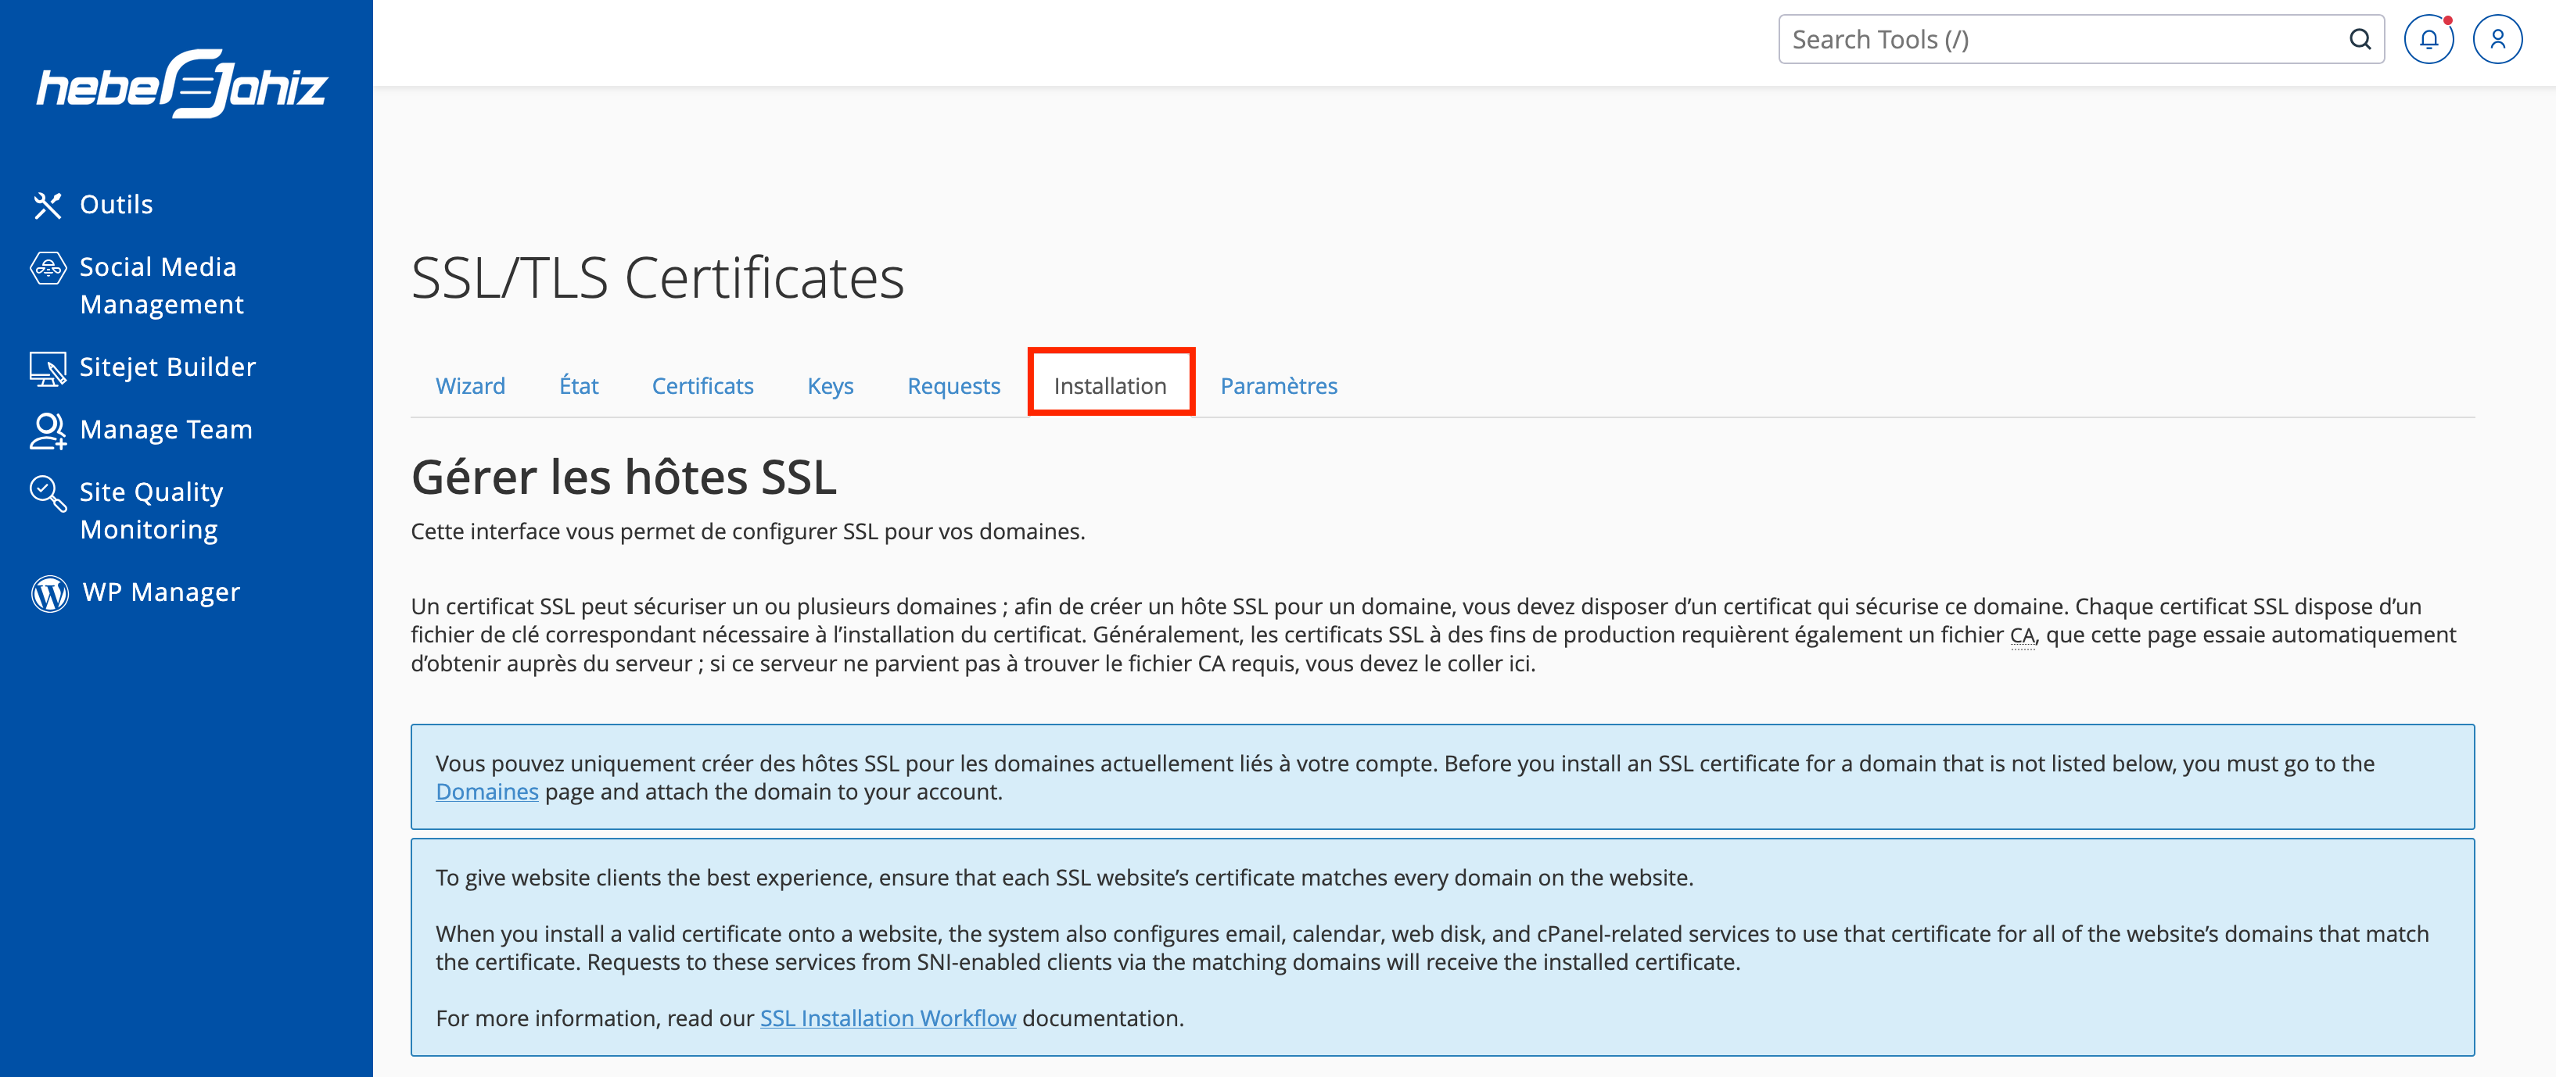
Task: Switch to the Requests tab
Action: (953, 386)
